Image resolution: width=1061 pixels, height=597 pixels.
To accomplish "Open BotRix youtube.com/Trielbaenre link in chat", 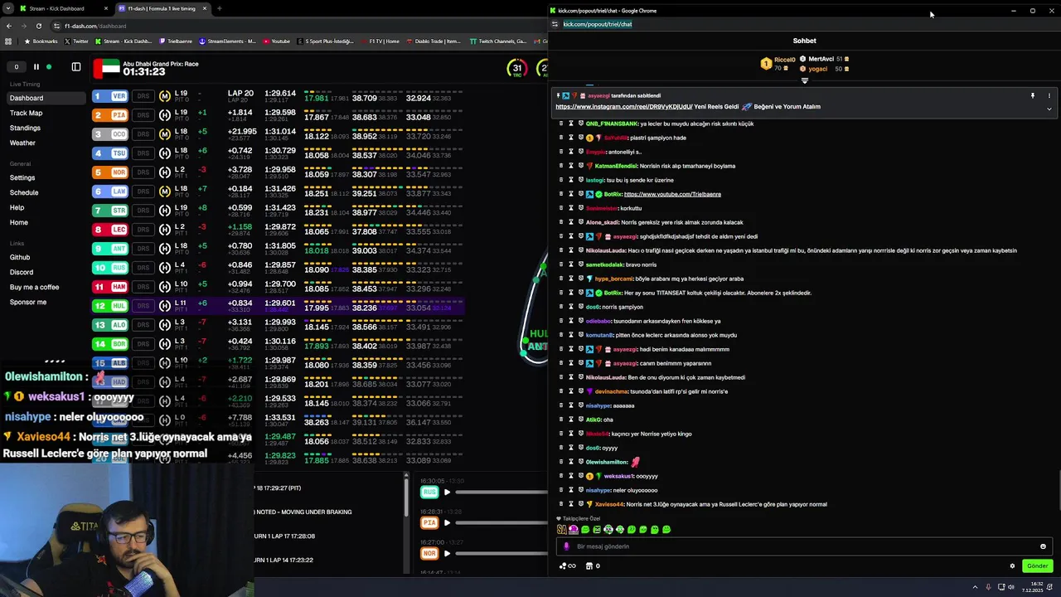I will 672,194.
